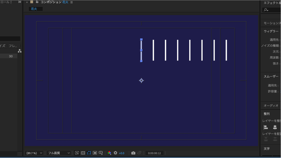Click show snapshot icon beside camera
The width and height of the screenshot is (281, 158).
pos(139,153)
